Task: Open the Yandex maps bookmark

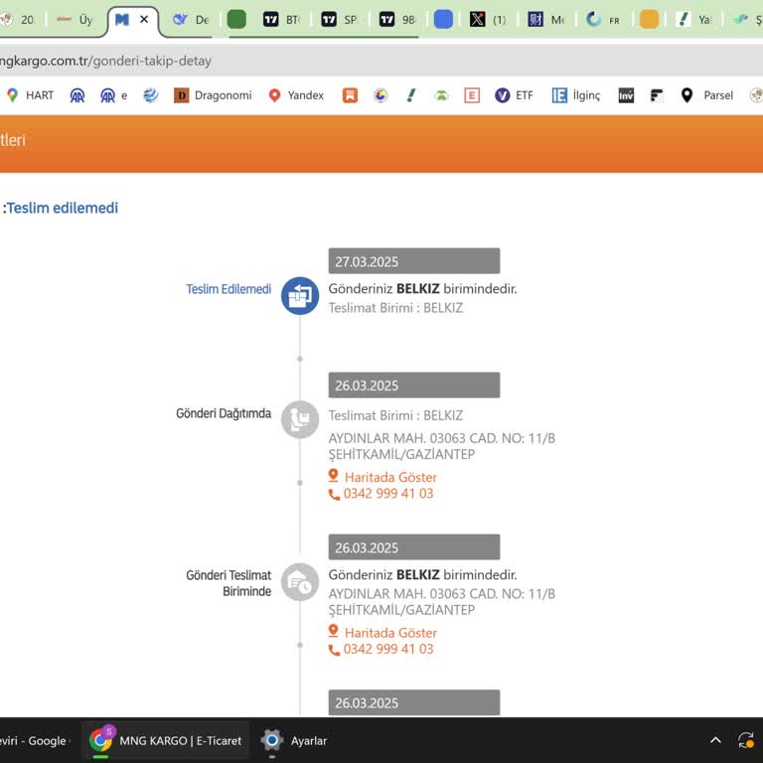Action: [x=296, y=95]
